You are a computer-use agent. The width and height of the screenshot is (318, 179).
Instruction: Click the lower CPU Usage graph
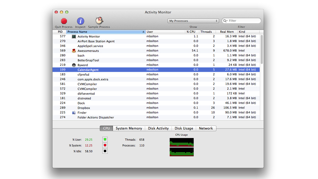(182, 152)
